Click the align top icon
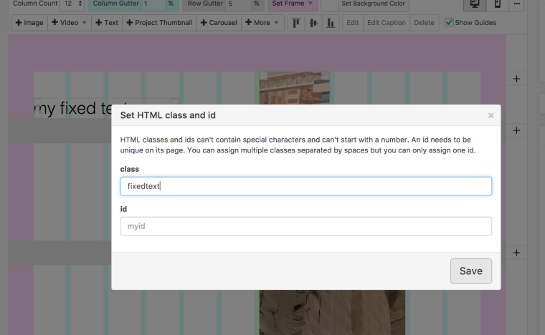Viewport: 545px width, 335px height. coord(295,23)
